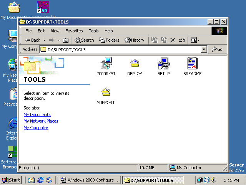Click the Go button
The height and width of the screenshot is (185, 246).
click(x=217, y=50)
